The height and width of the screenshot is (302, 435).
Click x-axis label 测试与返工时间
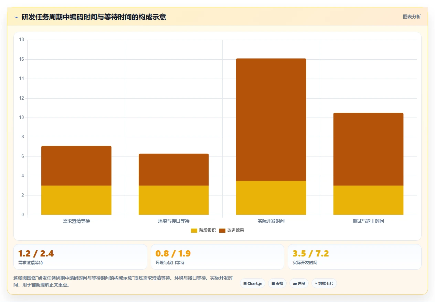pos(369,221)
